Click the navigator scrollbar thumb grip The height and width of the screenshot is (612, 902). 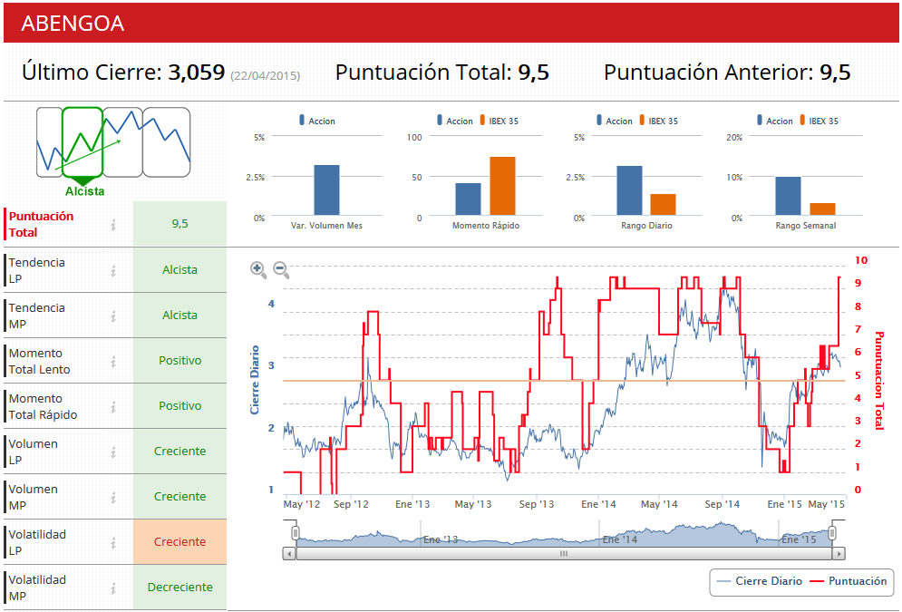tap(564, 554)
